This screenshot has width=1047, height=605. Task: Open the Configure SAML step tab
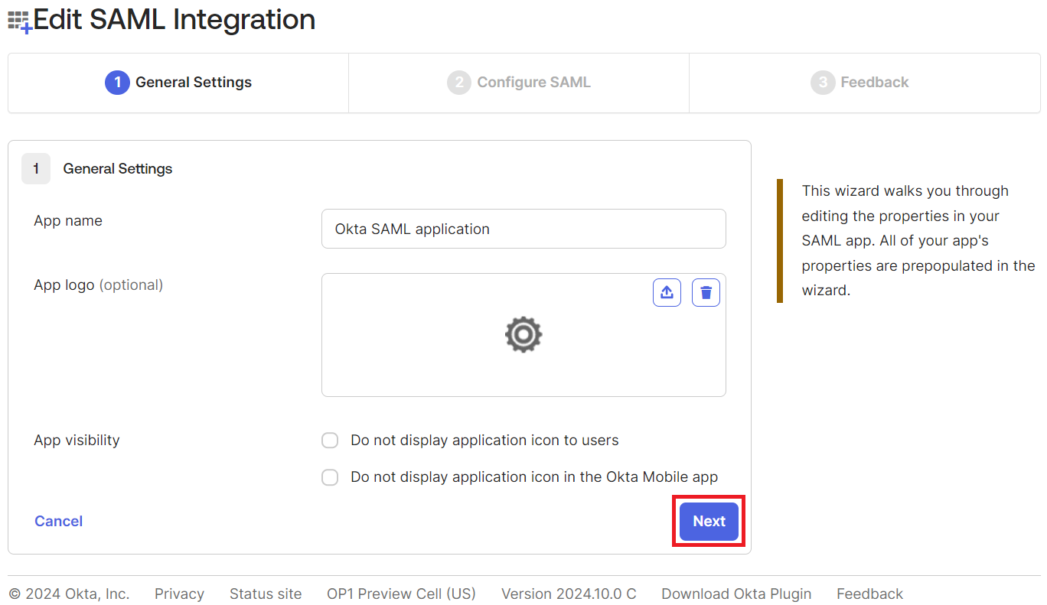(x=519, y=83)
